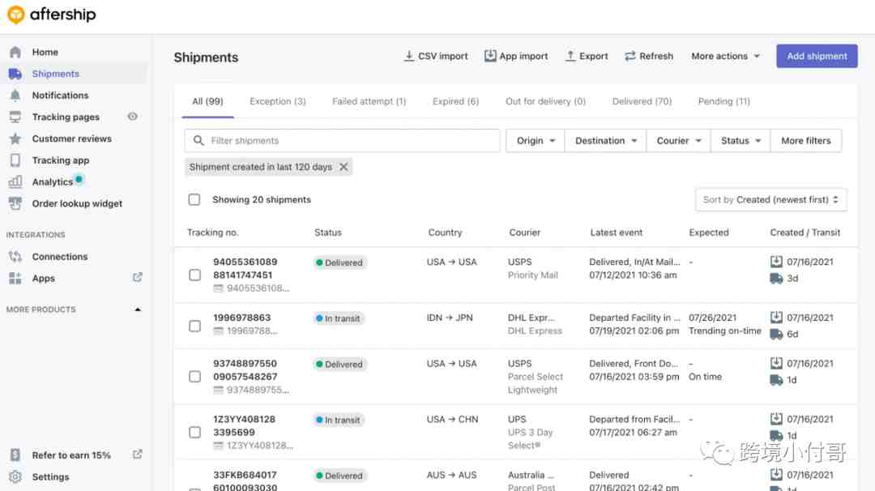Click the AfterShip logo
The width and height of the screenshot is (875, 491).
point(51,15)
